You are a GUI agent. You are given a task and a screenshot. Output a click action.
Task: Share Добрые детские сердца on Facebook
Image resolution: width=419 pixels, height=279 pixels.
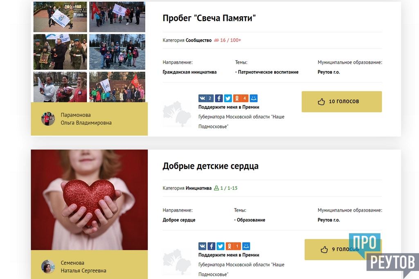(x=212, y=246)
